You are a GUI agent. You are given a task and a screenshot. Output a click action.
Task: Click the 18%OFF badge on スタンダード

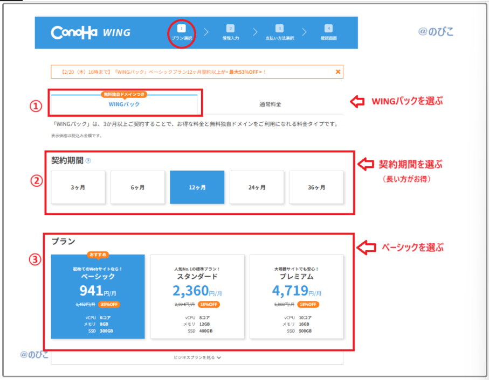(x=209, y=304)
